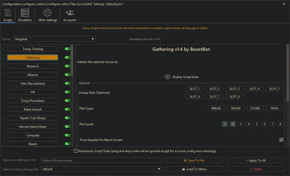Click the script list vertical scrollbar

(x=72, y=61)
